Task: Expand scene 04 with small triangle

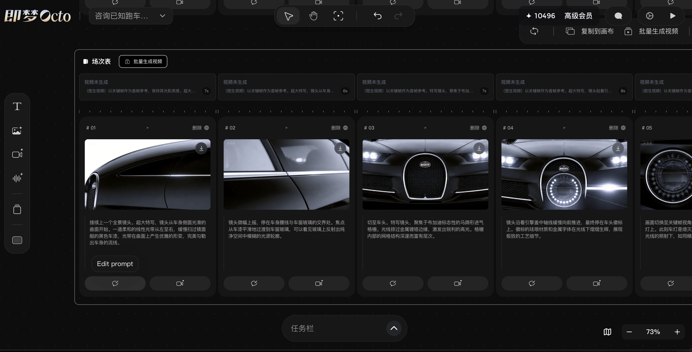Action: click(564, 128)
